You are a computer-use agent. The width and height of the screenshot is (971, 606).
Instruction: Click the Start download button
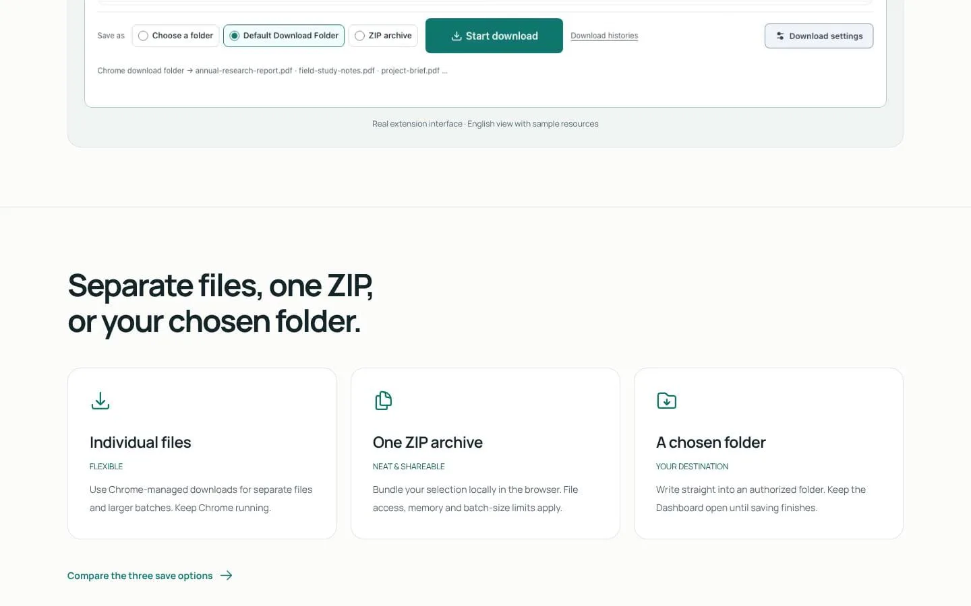click(494, 36)
